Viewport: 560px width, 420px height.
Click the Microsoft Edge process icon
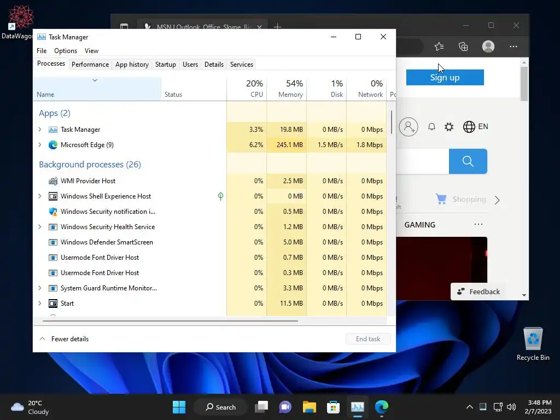(53, 144)
